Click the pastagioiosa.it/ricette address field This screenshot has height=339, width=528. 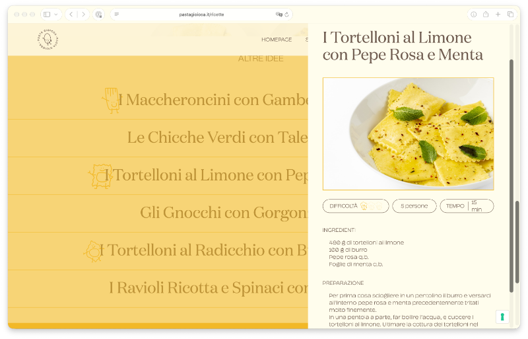(201, 15)
